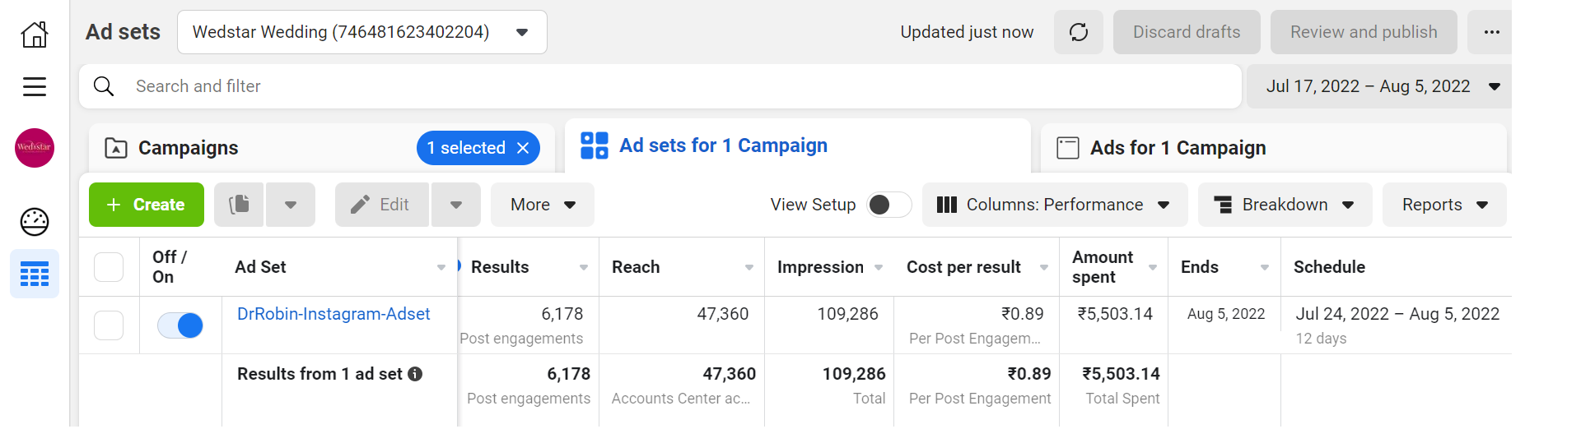Click the green Create button
Image resolution: width=1581 pixels, height=429 pixels.
[x=147, y=205]
